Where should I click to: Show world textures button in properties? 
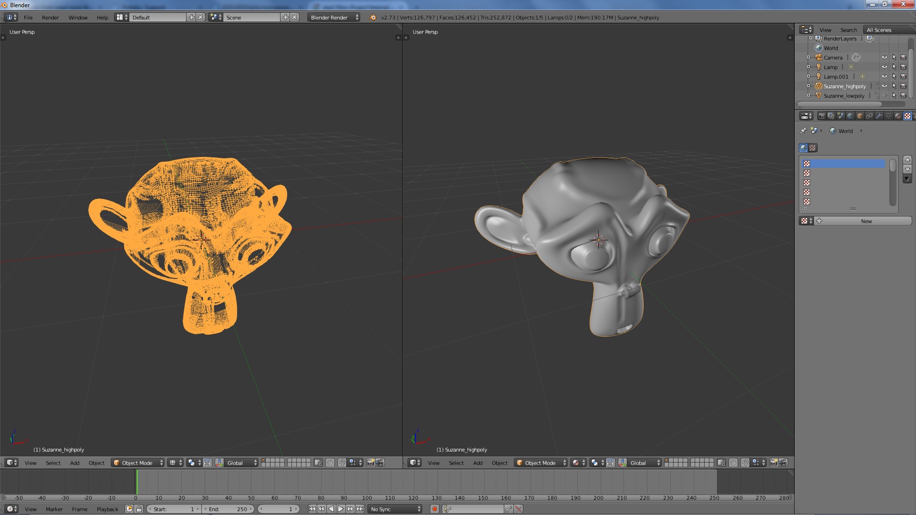point(803,148)
